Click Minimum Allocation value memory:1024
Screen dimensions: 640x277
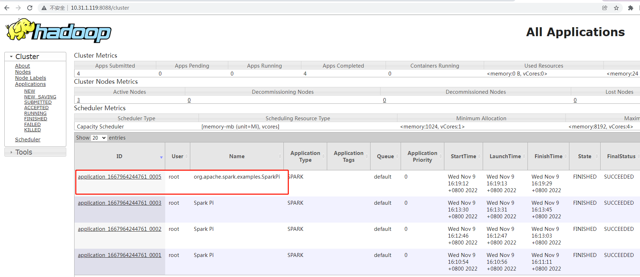coord(432,127)
